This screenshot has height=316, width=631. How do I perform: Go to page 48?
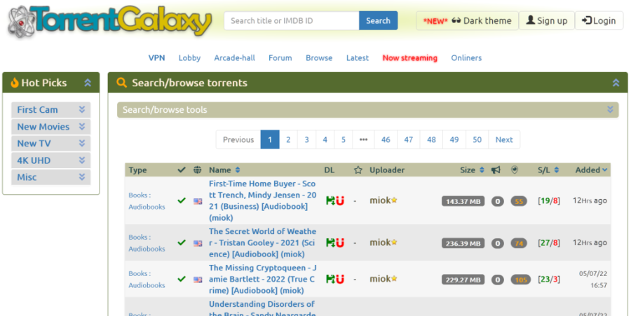tap(431, 139)
